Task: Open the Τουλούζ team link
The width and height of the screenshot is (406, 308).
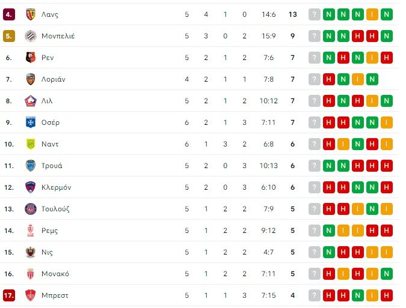Action: pyautogui.click(x=56, y=209)
